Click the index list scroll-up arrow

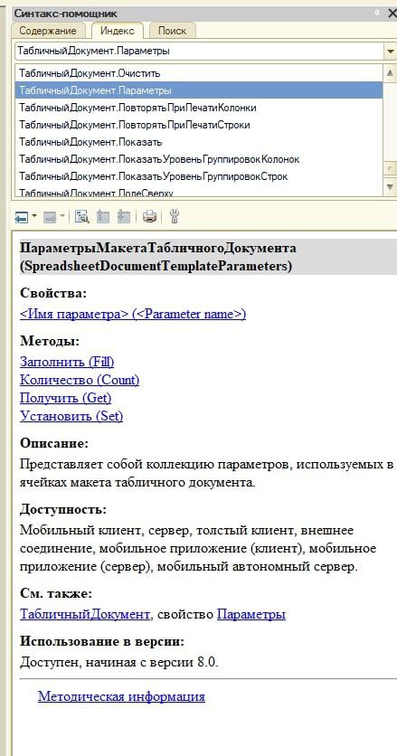391,73
